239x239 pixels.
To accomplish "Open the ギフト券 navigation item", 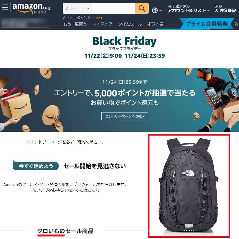I will pyautogui.click(x=155, y=24).
